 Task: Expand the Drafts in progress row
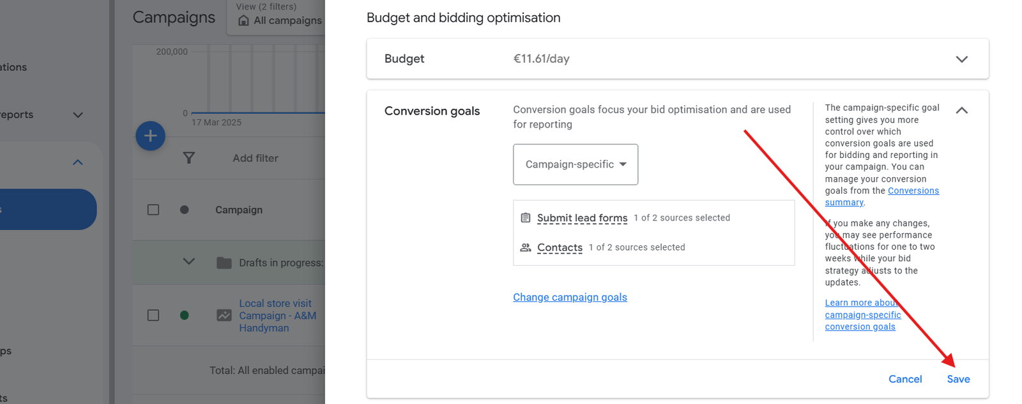click(189, 261)
